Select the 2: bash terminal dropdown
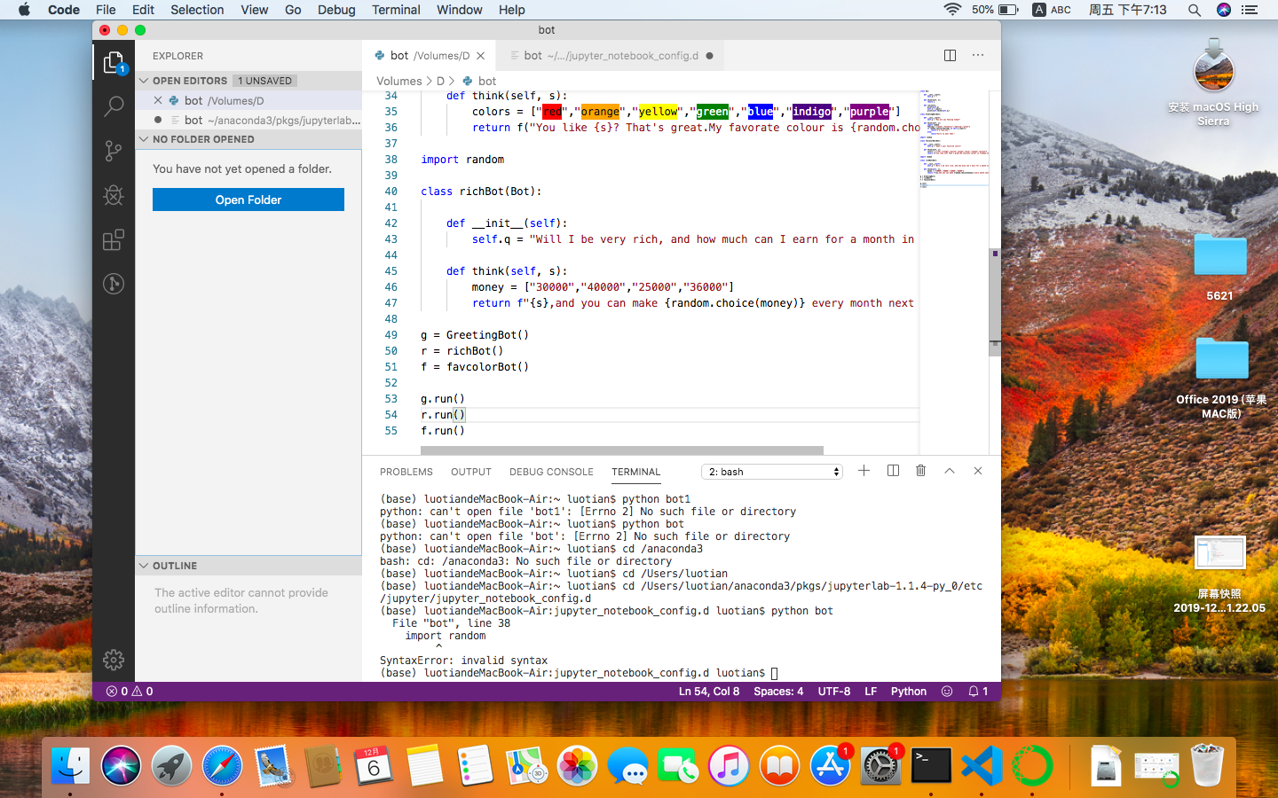The width and height of the screenshot is (1278, 798). pyautogui.click(x=771, y=472)
